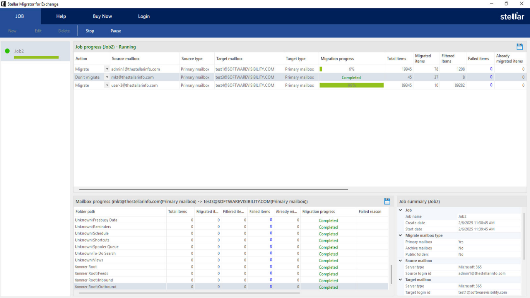
Task: Open Action dropdown for mkt mailbox row
Action: pos(107,77)
